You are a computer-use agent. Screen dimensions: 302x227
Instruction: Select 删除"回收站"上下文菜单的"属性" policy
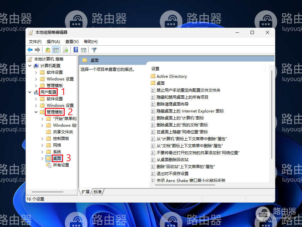click(x=186, y=167)
